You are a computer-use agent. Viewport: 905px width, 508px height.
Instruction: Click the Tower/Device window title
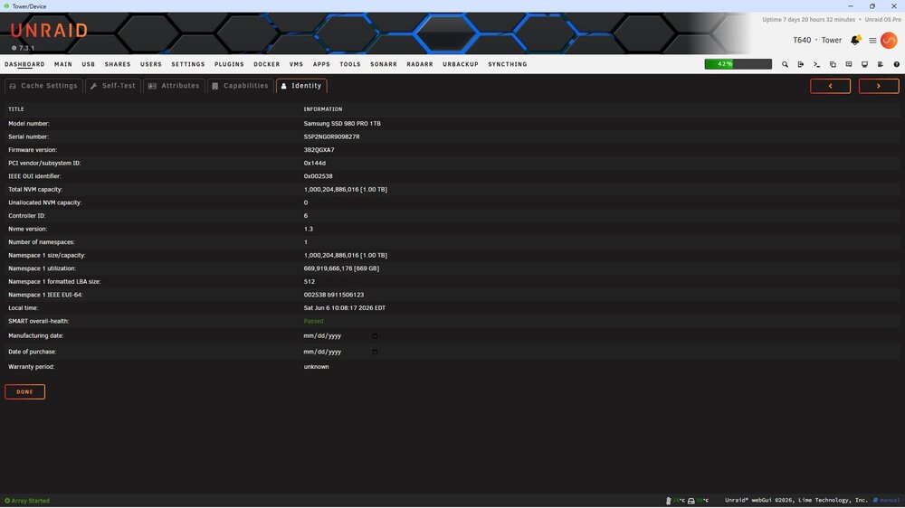coord(30,6)
